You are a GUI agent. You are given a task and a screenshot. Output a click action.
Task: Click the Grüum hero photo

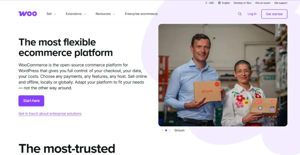point(223,75)
